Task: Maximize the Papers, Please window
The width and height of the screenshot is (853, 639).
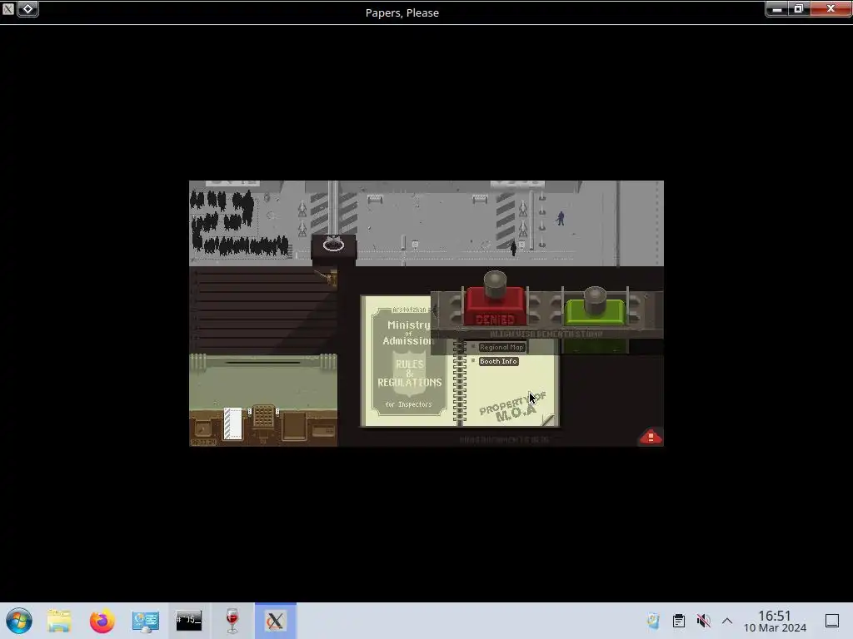Action: pos(799,8)
